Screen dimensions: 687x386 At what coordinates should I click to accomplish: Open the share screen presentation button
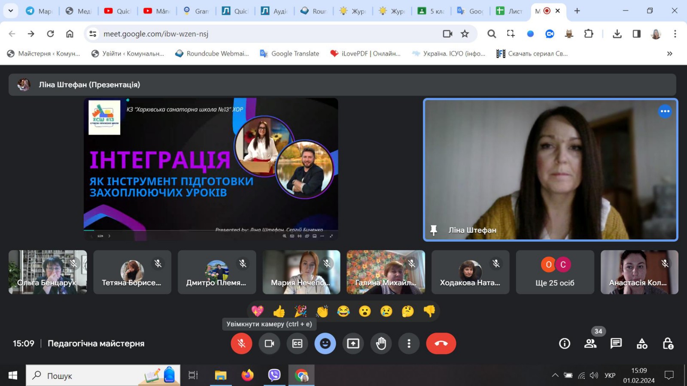(x=353, y=344)
